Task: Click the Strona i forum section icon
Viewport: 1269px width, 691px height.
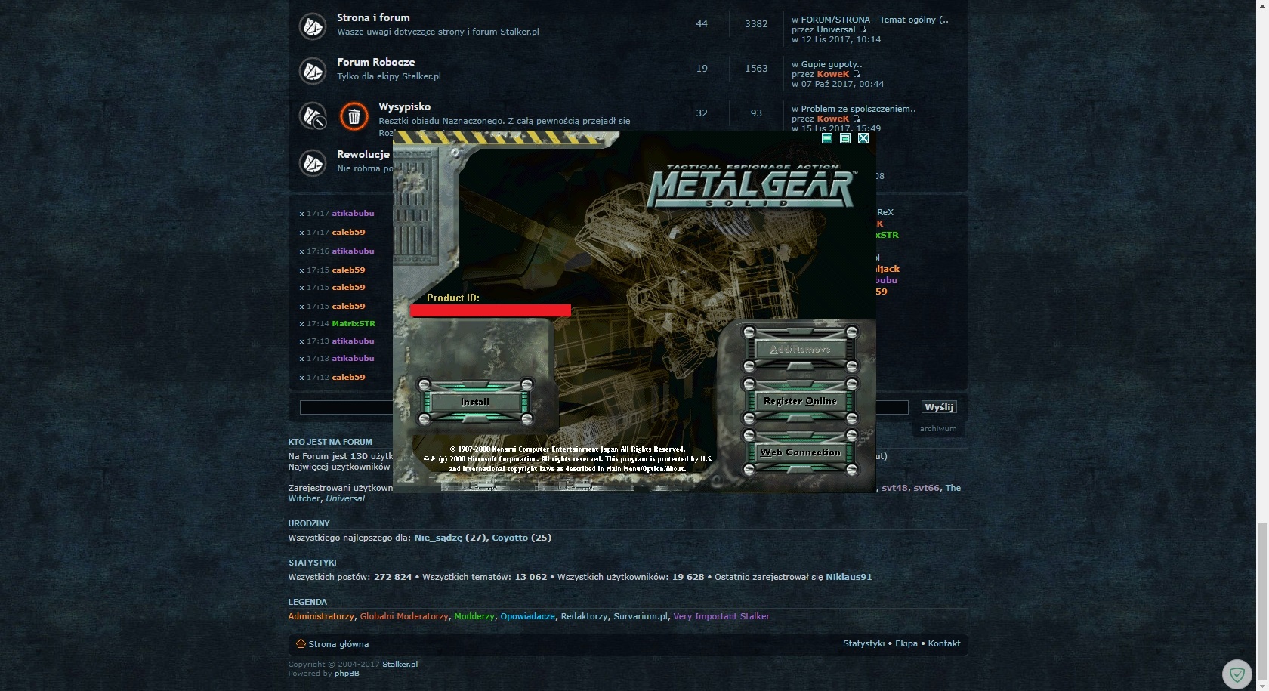Action: click(x=312, y=26)
